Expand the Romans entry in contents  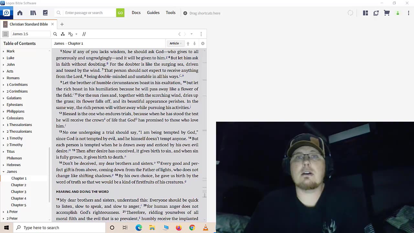click(4, 78)
